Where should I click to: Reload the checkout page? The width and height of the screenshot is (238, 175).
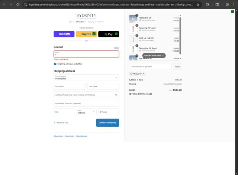coord(17,4)
